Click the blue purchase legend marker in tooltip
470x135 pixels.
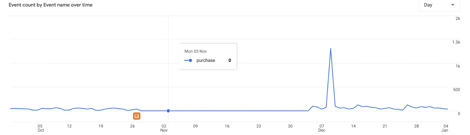coord(188,60)
